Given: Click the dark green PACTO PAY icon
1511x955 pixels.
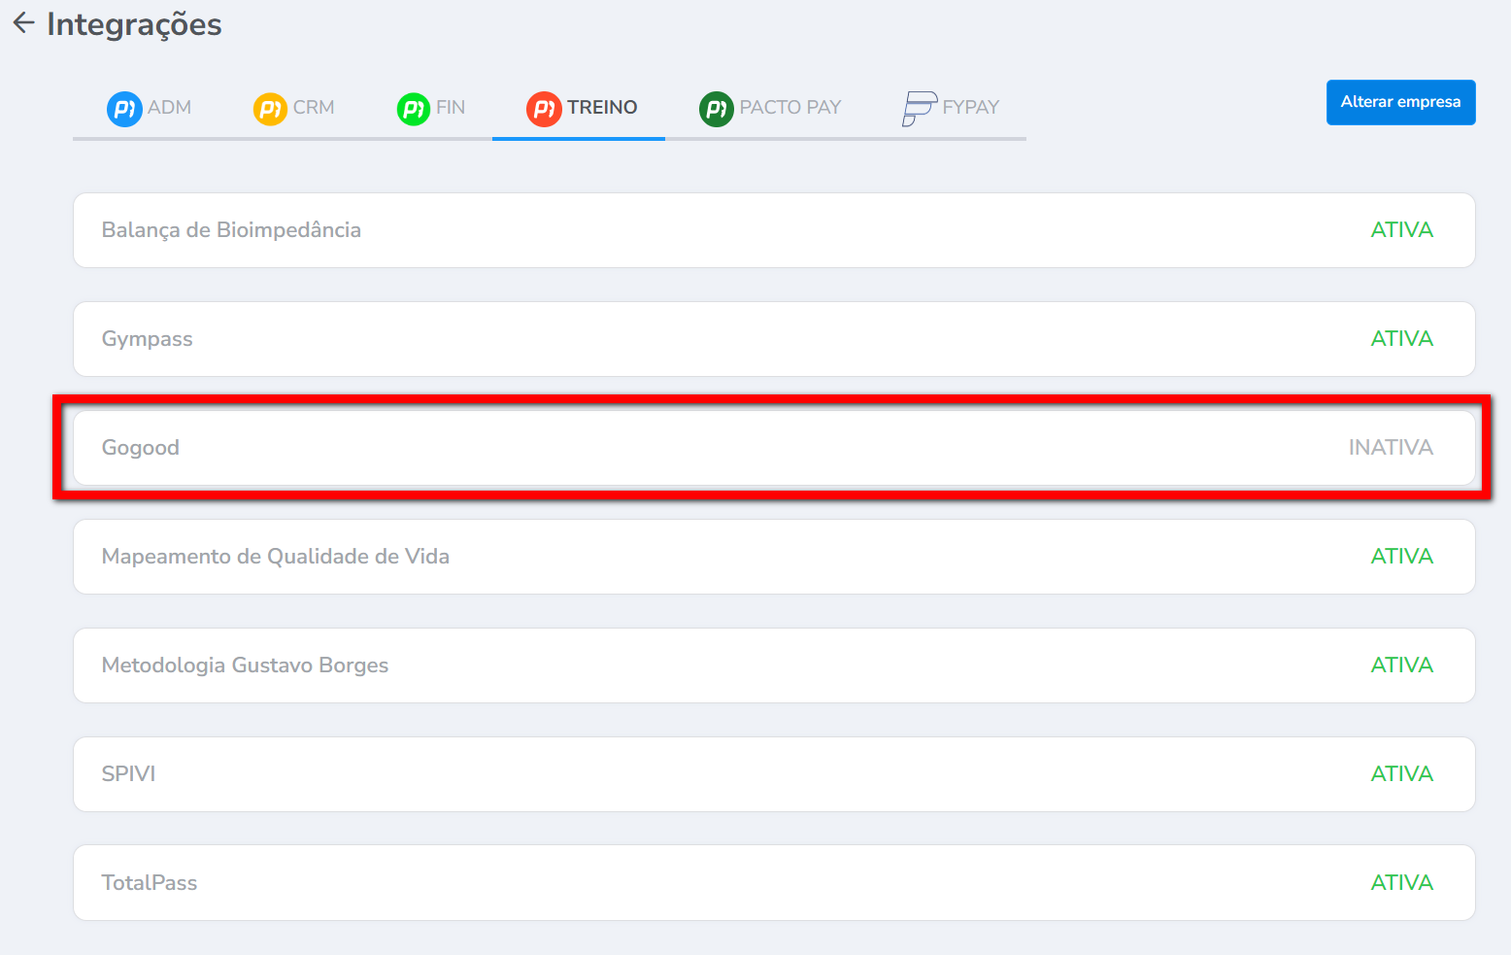Looking at the screenshot, I should 717,108.
